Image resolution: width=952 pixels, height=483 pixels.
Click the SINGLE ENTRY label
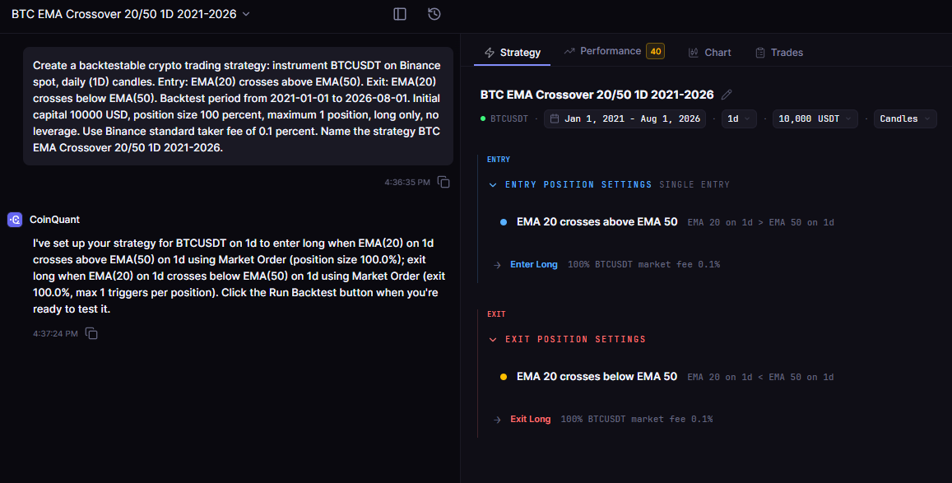point(694,184)
